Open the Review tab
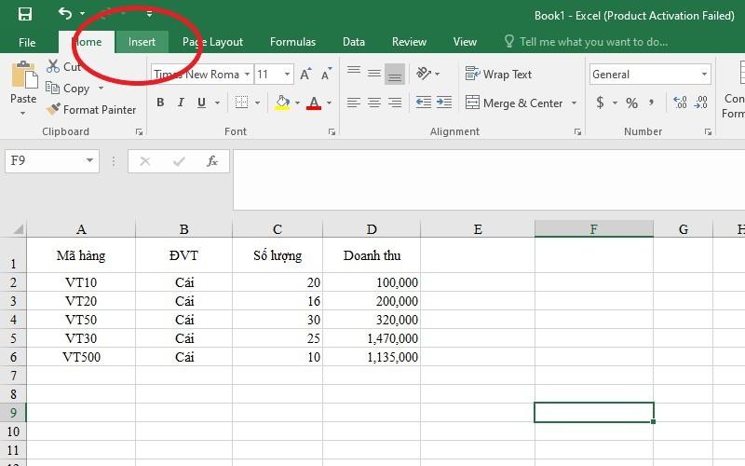745x466 pixels. (x=409, y=42)
